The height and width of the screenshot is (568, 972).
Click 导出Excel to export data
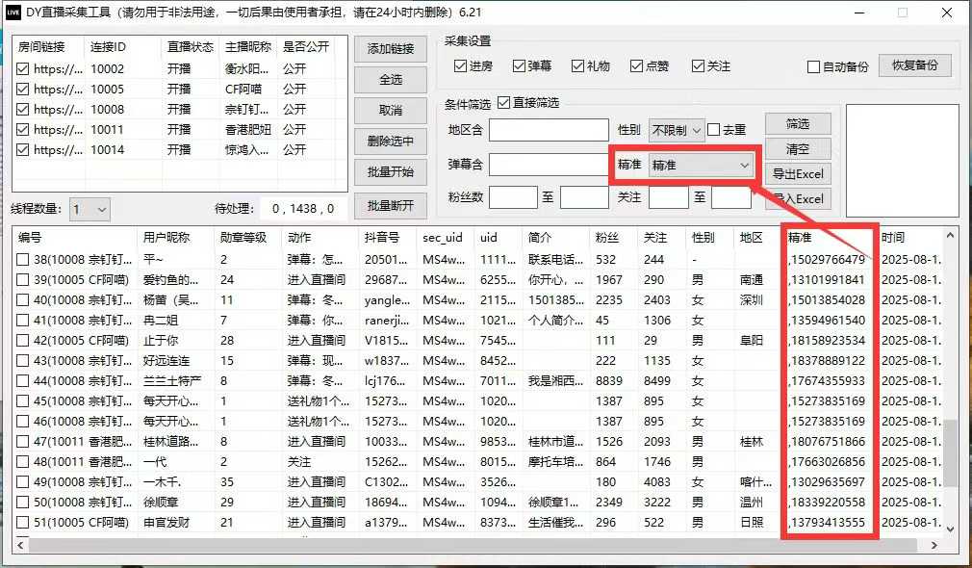(797, 174)
